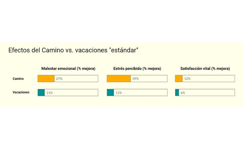Click the 12% value label
This screenshot has width=243, height=152.
[187, 79]
